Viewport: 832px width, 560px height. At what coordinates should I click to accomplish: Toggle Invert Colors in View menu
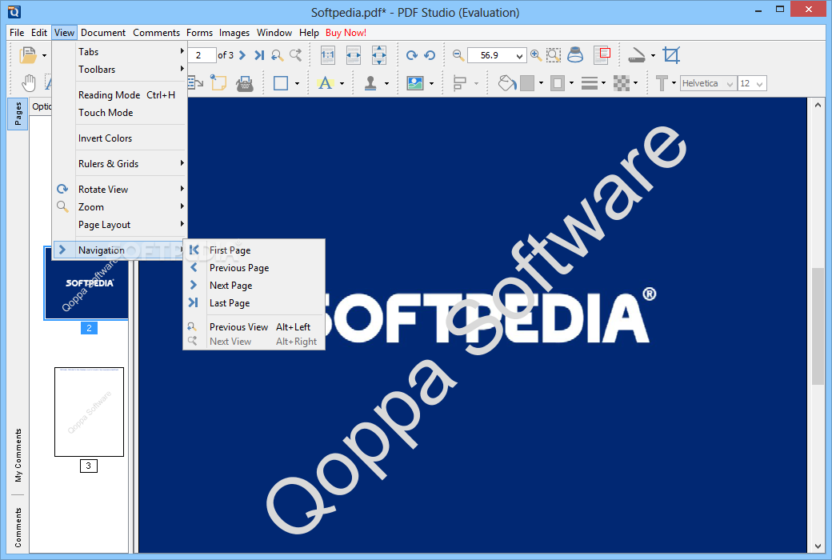119,138
